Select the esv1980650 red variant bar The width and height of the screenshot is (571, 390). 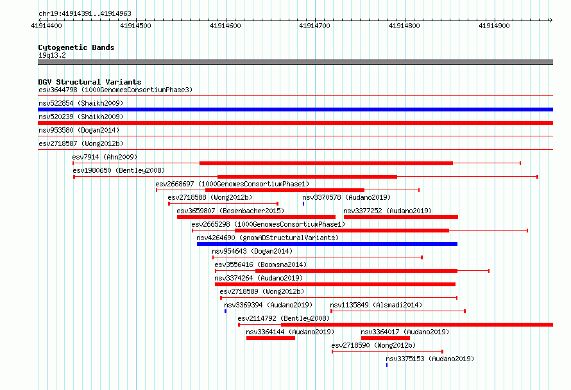[x=307, y=177]
